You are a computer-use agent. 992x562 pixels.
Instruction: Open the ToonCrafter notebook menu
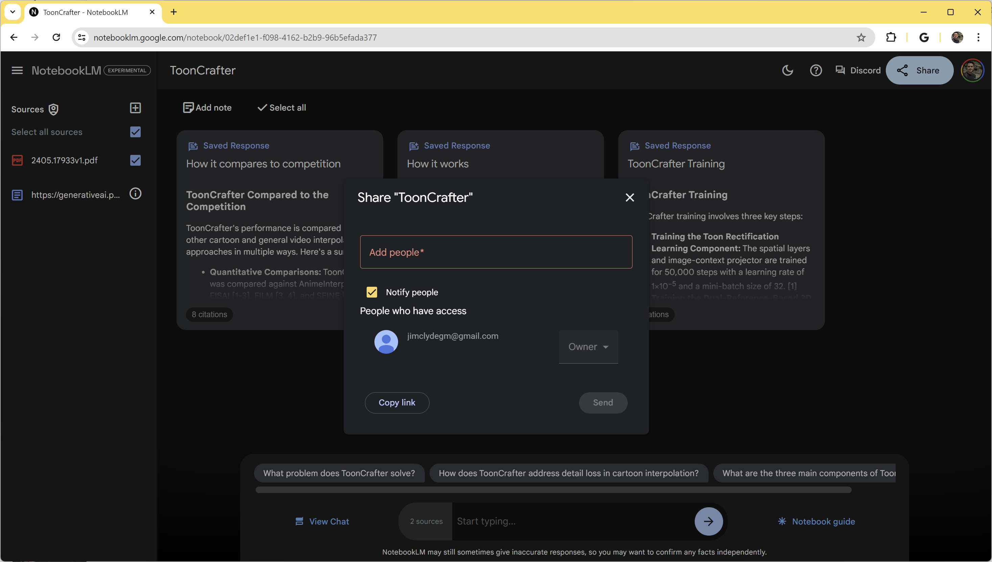pyautogui.click(x=17, y=69)
